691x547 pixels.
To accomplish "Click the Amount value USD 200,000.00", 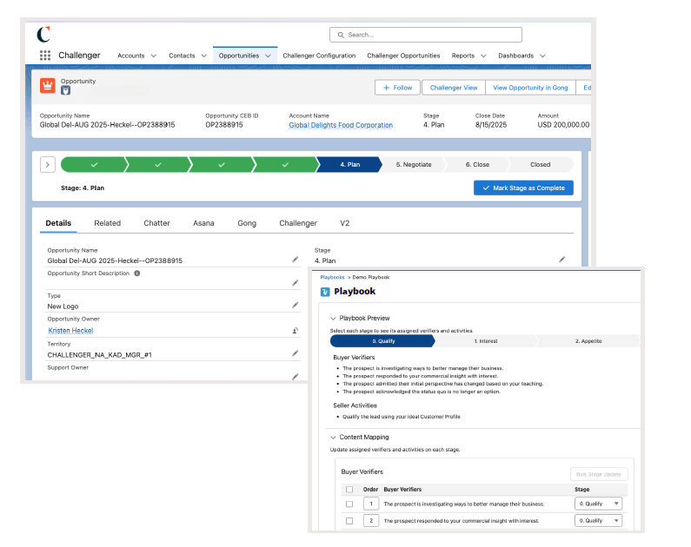I will (x=563, y=125).
